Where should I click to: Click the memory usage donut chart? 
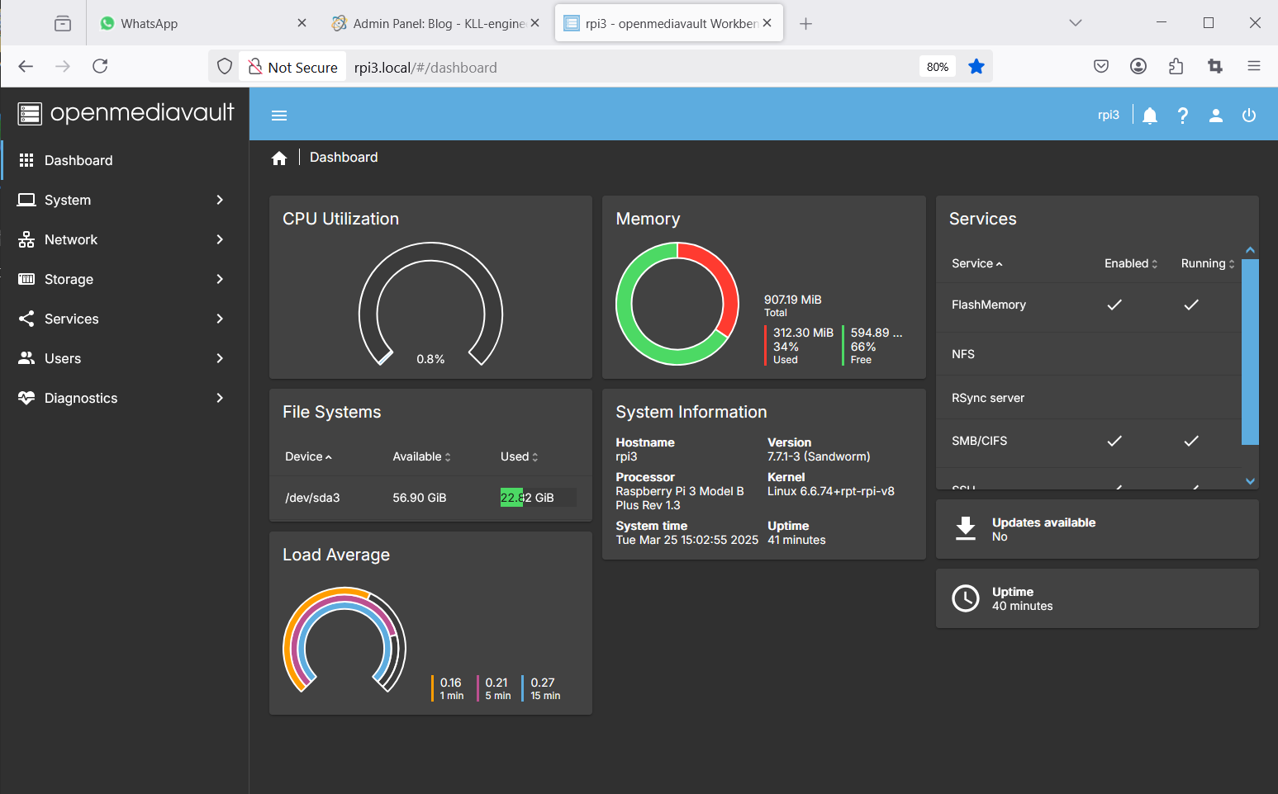677,303
